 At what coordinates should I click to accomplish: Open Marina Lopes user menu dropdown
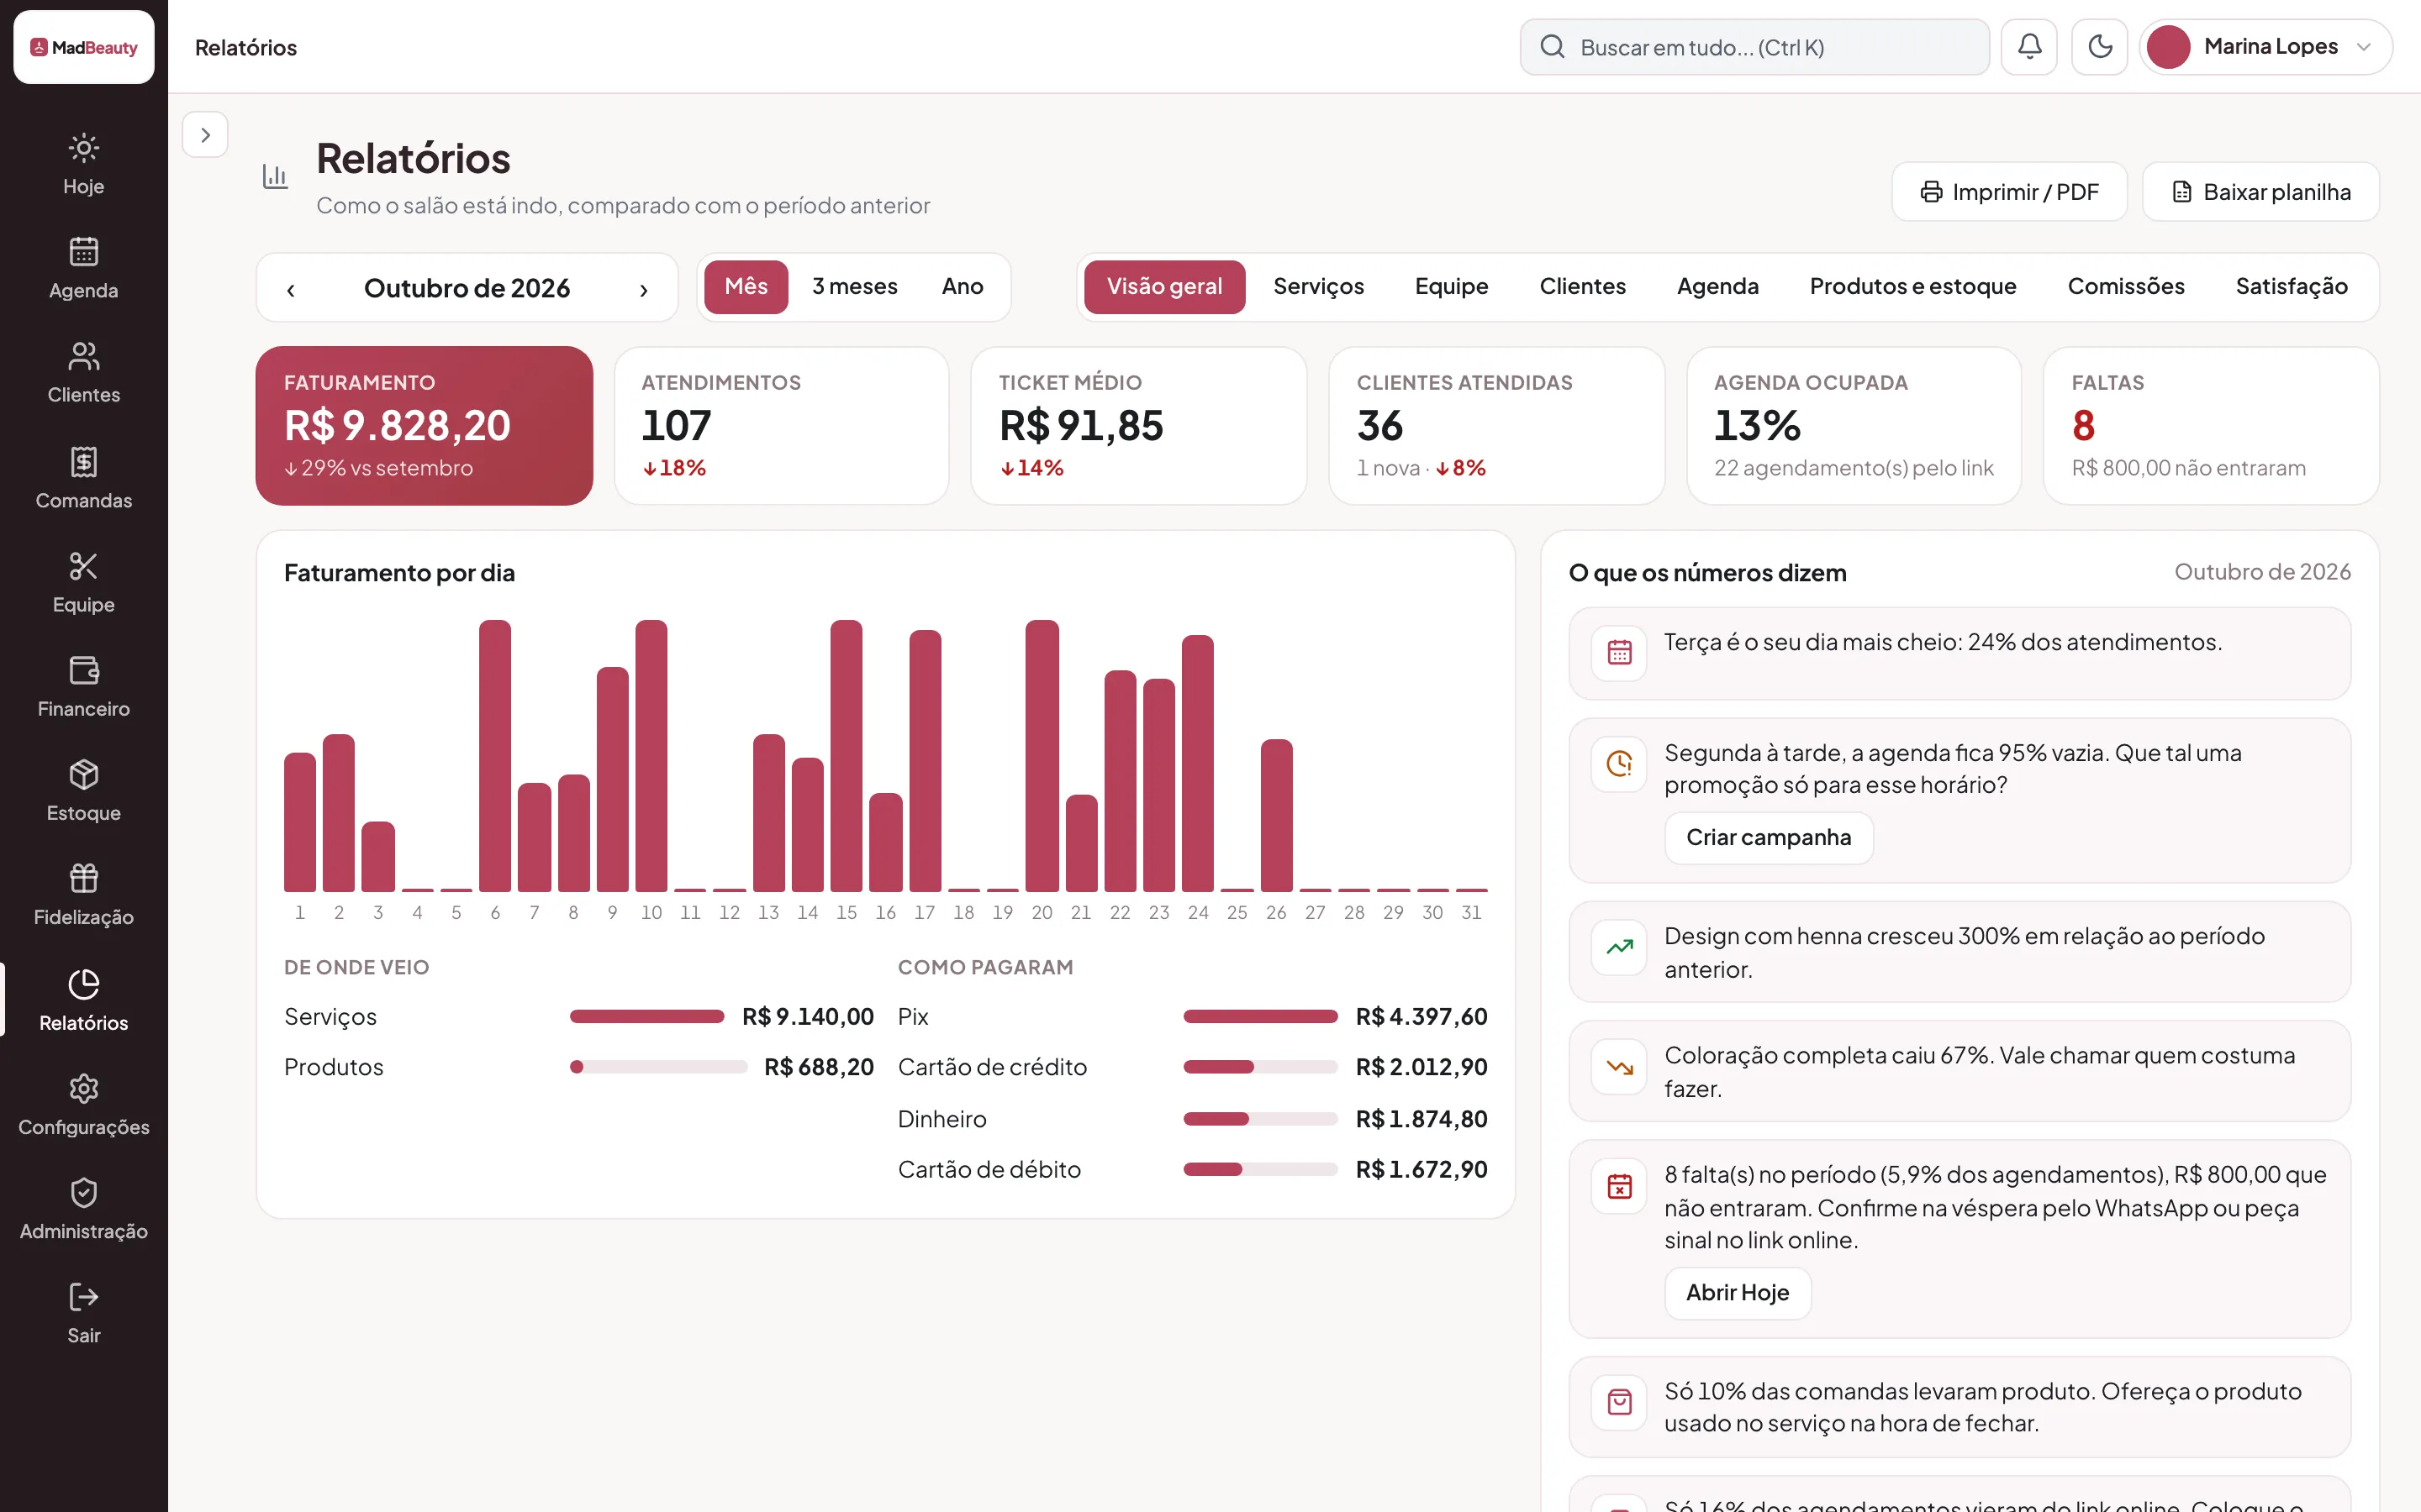coord(2266,47)
